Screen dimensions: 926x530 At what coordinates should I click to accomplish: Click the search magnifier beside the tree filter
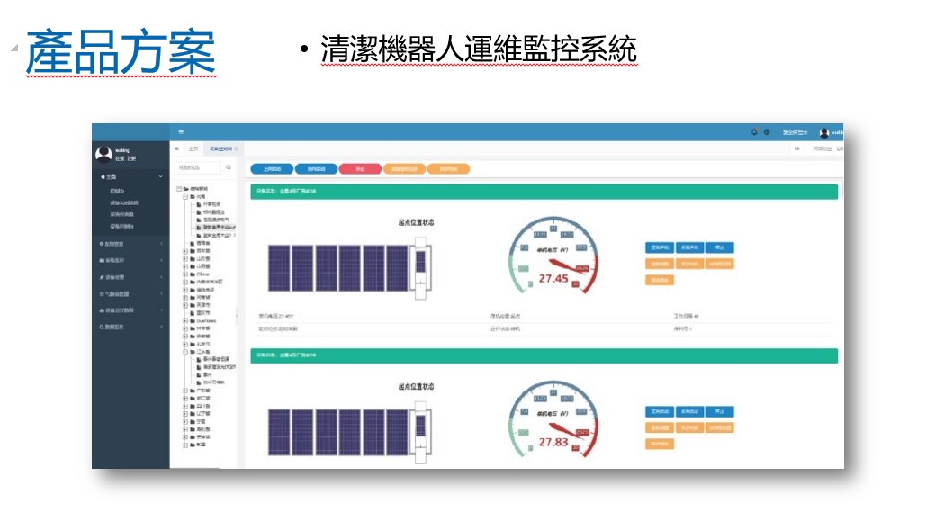[x=229, y=167]
